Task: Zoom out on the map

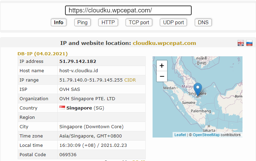Action: click(162, 76)
